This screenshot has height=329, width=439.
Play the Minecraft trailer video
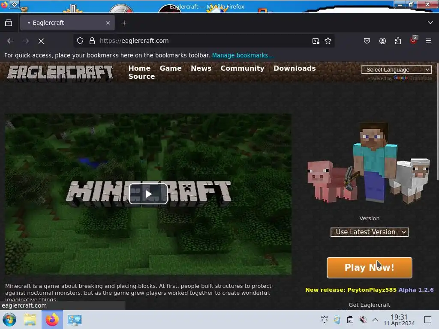(148, 194)
